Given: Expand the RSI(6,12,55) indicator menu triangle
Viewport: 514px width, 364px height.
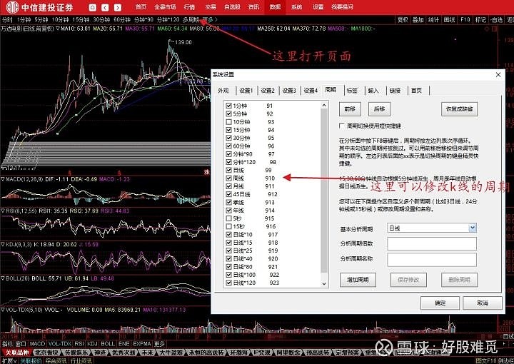Looking at the screenshot, I should [x=3, y=211].
